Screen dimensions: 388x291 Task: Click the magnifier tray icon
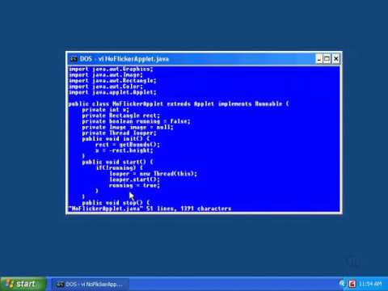[x=343, y=284]
